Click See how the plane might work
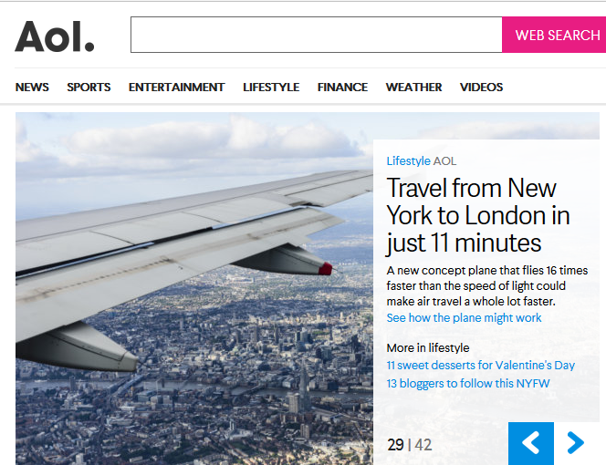The width and height of the screenshot is (606, 465). 464,318
